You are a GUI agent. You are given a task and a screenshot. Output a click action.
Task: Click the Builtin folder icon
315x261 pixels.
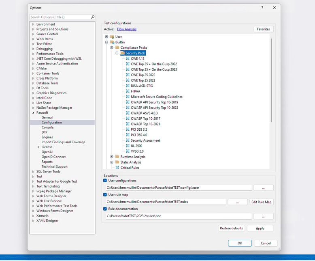pyautogui.click(x=112, y=42)
